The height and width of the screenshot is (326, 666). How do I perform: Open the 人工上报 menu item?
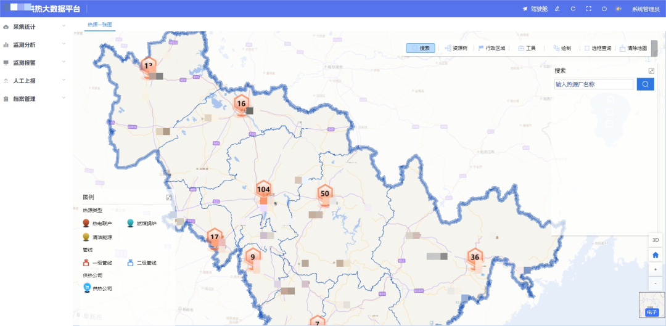click(x=34, y=80)
